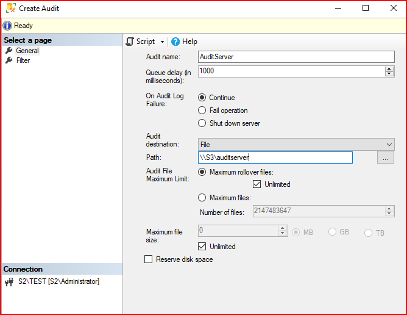Click the Filter page wrench icon
This screenshot has width=407, height=315.
tap(9, 60)
